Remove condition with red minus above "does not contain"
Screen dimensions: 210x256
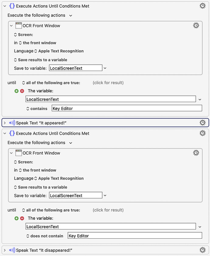tap(22, 218)
